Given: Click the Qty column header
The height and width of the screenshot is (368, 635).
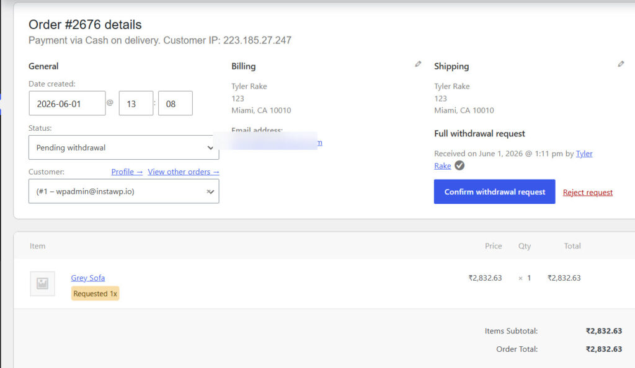Looking at the screenshot, I should 525,246.
